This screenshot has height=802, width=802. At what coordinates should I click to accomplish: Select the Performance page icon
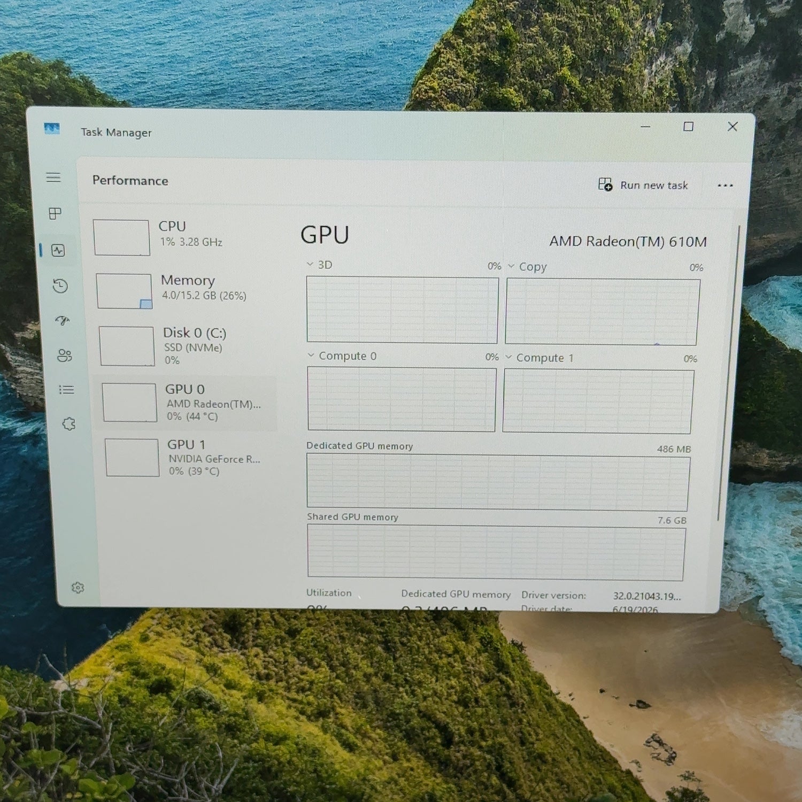coord(58,250)
